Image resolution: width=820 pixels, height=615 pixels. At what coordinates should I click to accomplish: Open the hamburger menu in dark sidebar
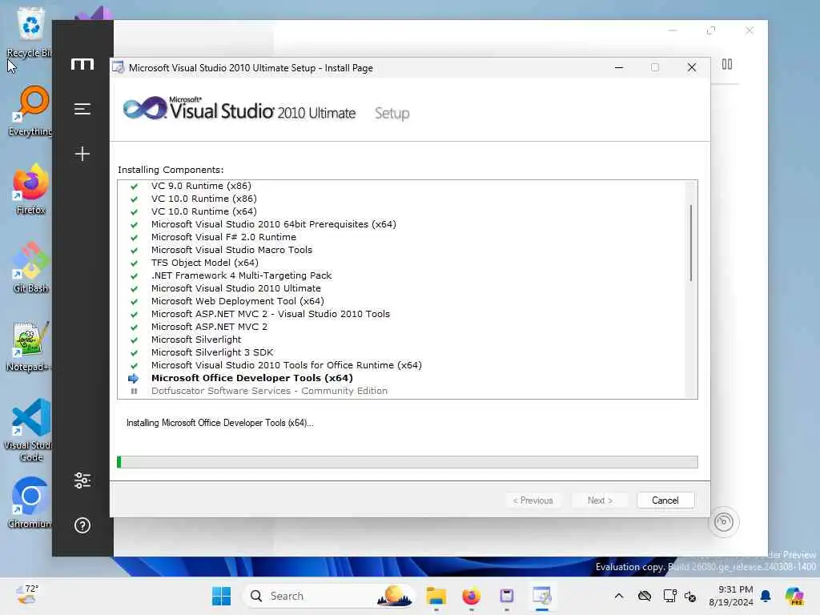click(x=82, y=109)
